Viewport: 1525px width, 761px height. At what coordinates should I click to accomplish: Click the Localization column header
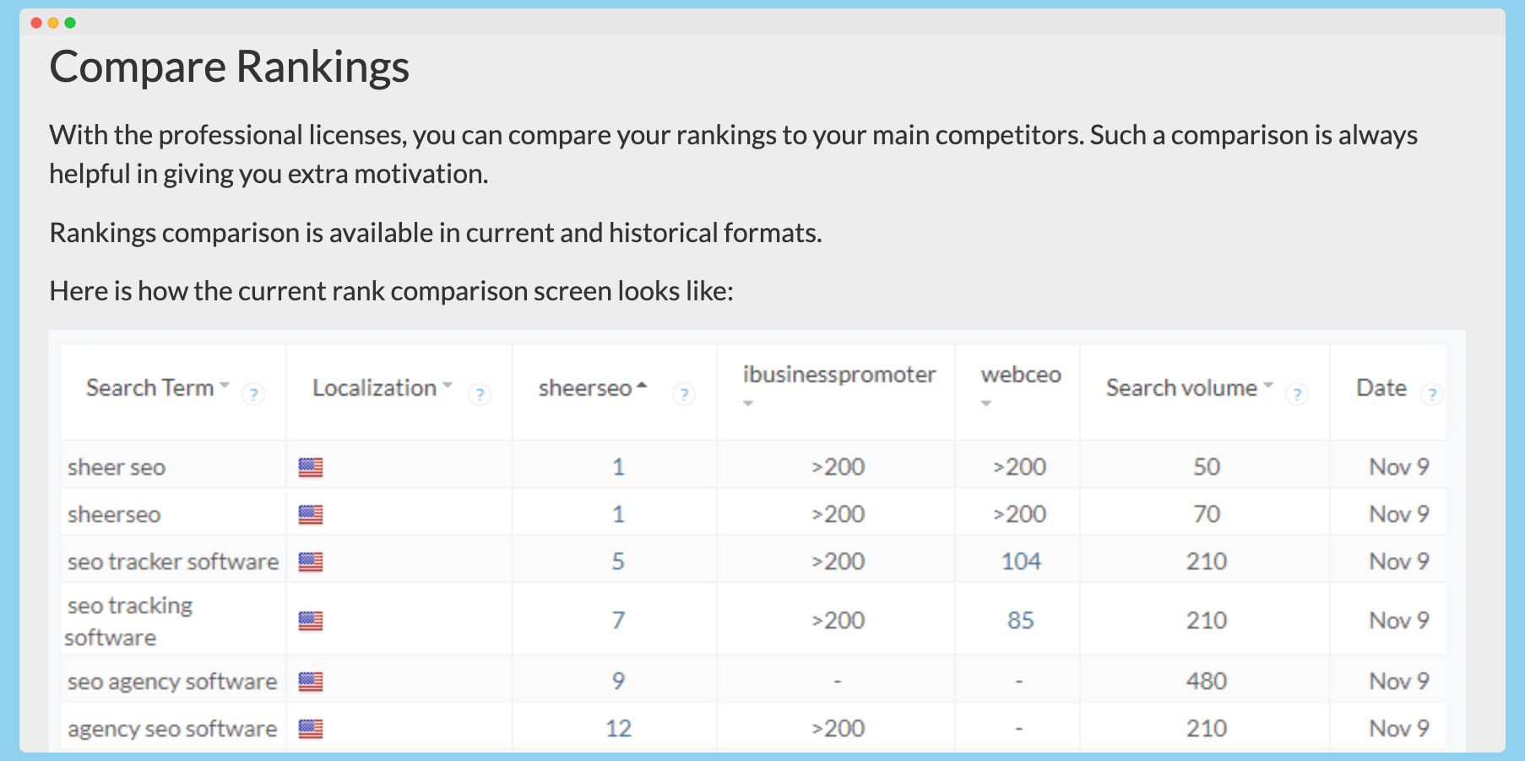pyautogui.click(x=375, y=388)
